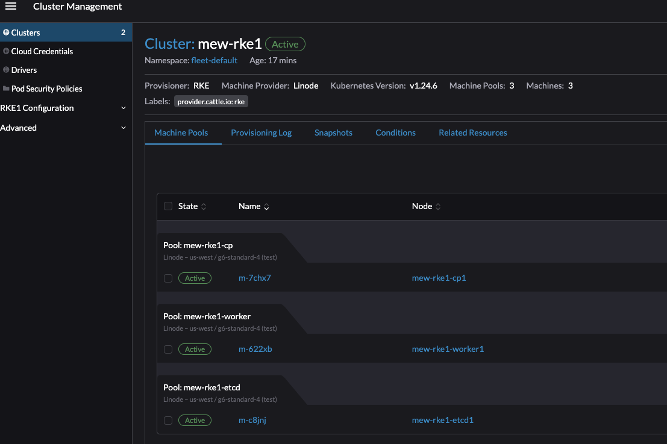The width and height of the screenshot is (667, 444).
Task: Select the checkbox for machine m-c8jnj
Action: (168, 420)
